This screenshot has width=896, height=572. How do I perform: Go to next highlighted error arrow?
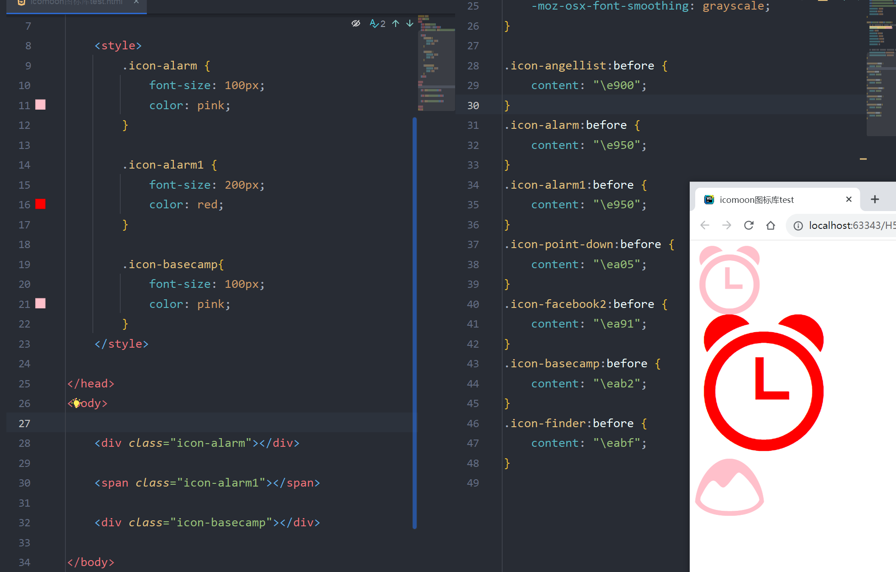[410, 23]
